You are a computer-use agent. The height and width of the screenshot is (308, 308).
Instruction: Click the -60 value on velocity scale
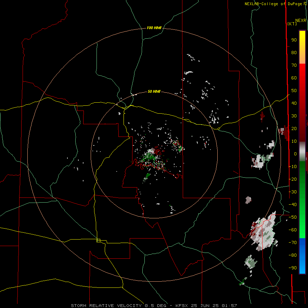pyautogui.click(x=293, y=230)
